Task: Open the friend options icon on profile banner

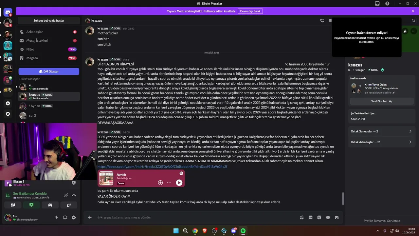Action: click(x=405, y=31)
